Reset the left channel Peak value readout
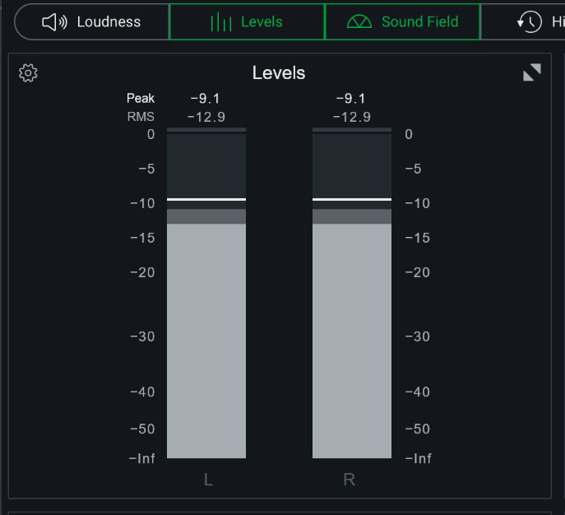Viewport: 565px width, 515px height. (x=205, y=99)
